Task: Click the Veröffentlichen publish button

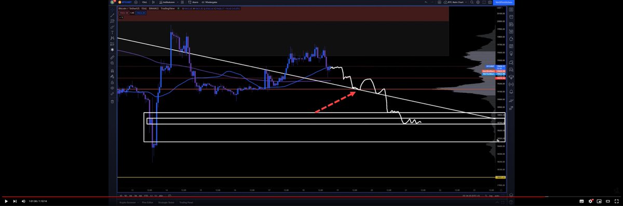Action: pyautogui.click(x=504, y=2)
